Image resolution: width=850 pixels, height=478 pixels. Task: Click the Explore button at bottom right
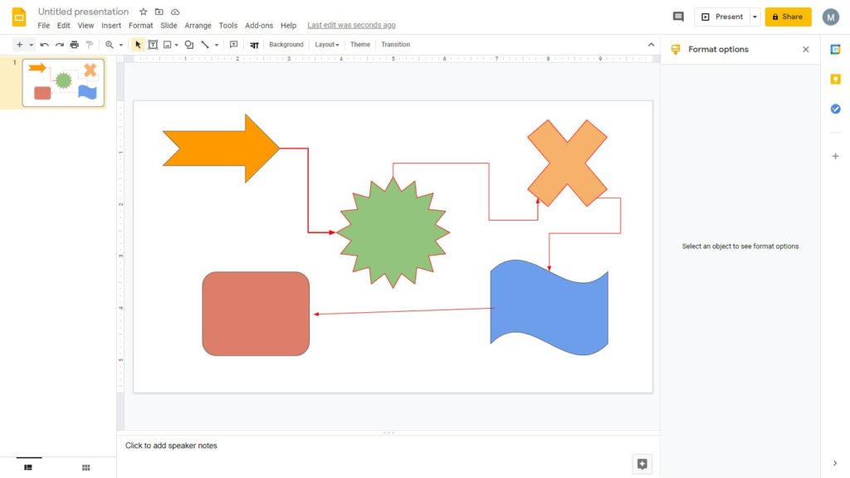pyautogui.click(x=642, y=464)
